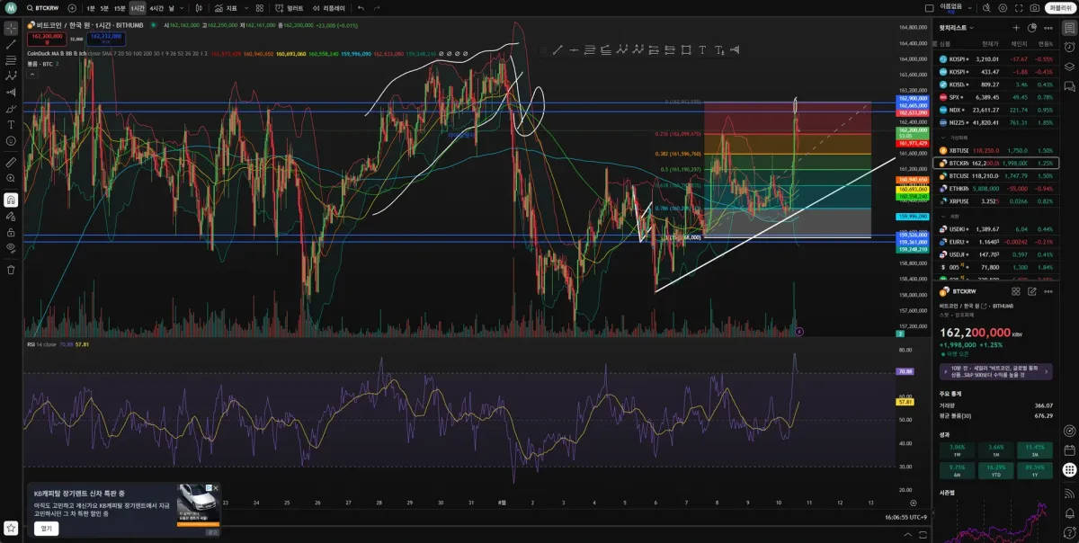Select the crosshair cursor tool

tap(11, 27)
